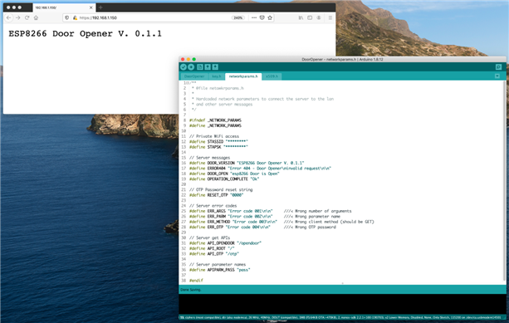Click the board info status bar text
This screenshot has height=323, width=509.
(x=340, y=317)
